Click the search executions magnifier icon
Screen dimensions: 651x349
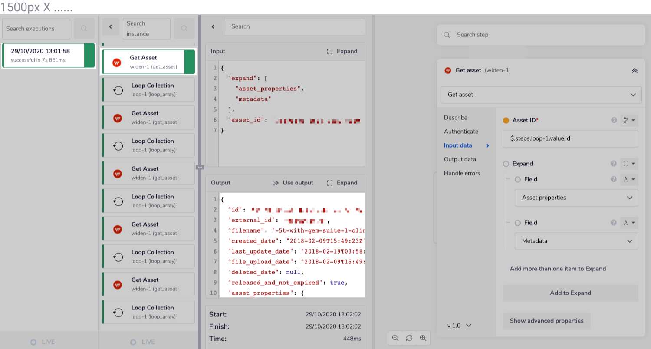tap(84, 29)
